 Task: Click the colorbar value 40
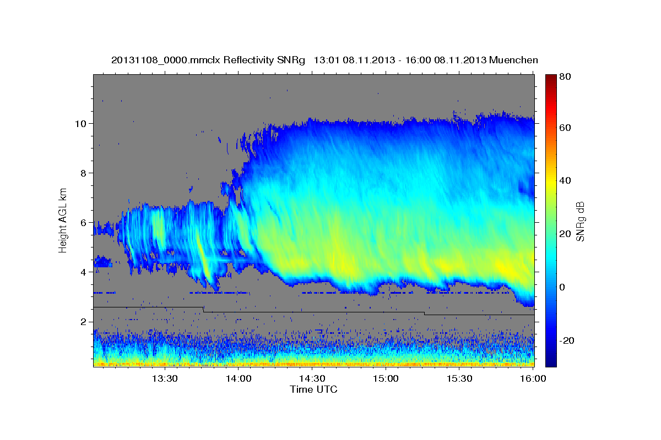tap(566, 181)
